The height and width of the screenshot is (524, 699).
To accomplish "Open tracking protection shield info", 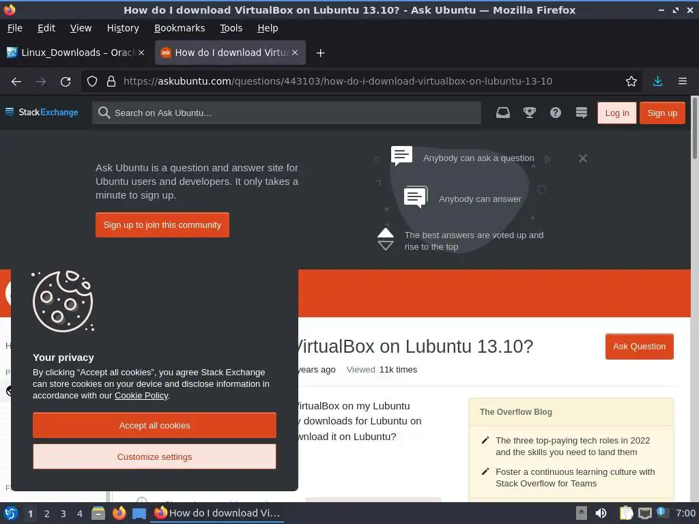I will [92, 81].
